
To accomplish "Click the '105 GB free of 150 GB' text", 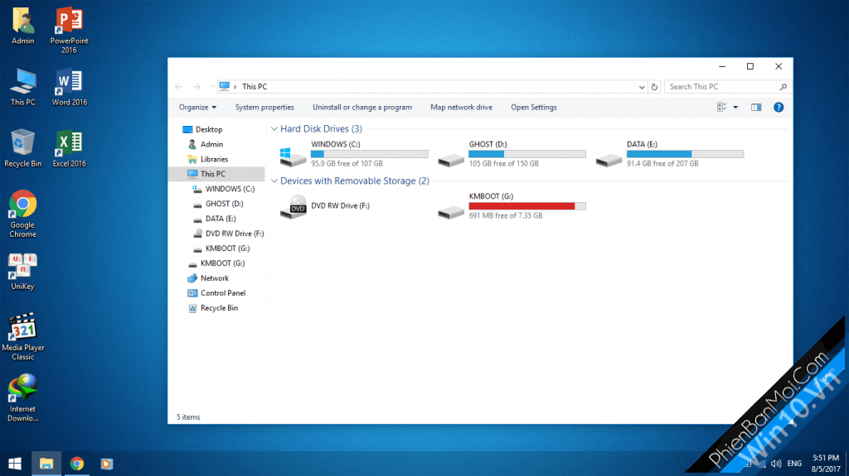I will pos(503,163).
